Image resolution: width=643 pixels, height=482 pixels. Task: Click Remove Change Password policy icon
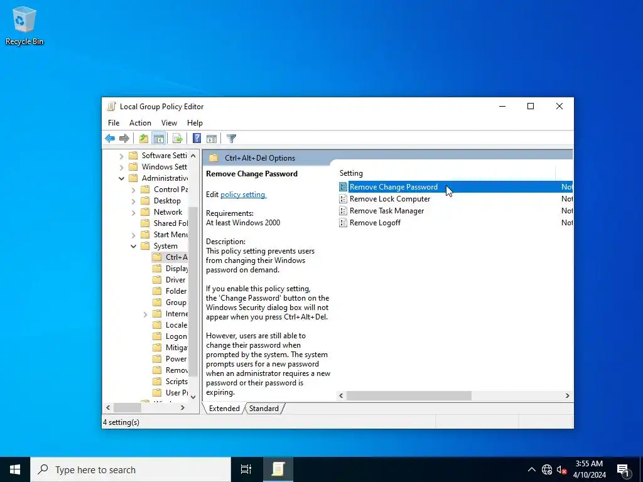pos(343,187)
